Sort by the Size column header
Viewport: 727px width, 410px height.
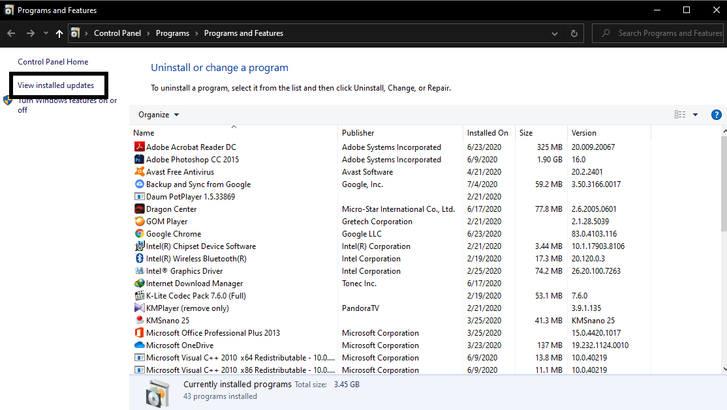tap(541, 132)
